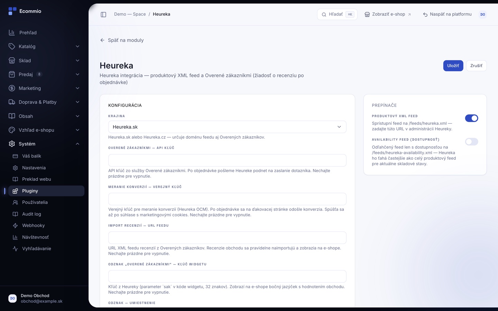The height and width of the screenshot is (311, 498).
Task: Click the Kľúč widgetu input field
Action: click(227, 276)
